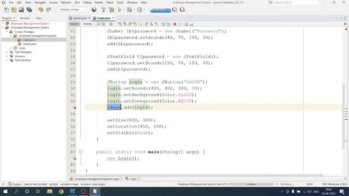Image resolution: width=349 pixels, height=196 pixels.
Task: Click the hint bulb in line 41 gutter
Action: [75, 158]
